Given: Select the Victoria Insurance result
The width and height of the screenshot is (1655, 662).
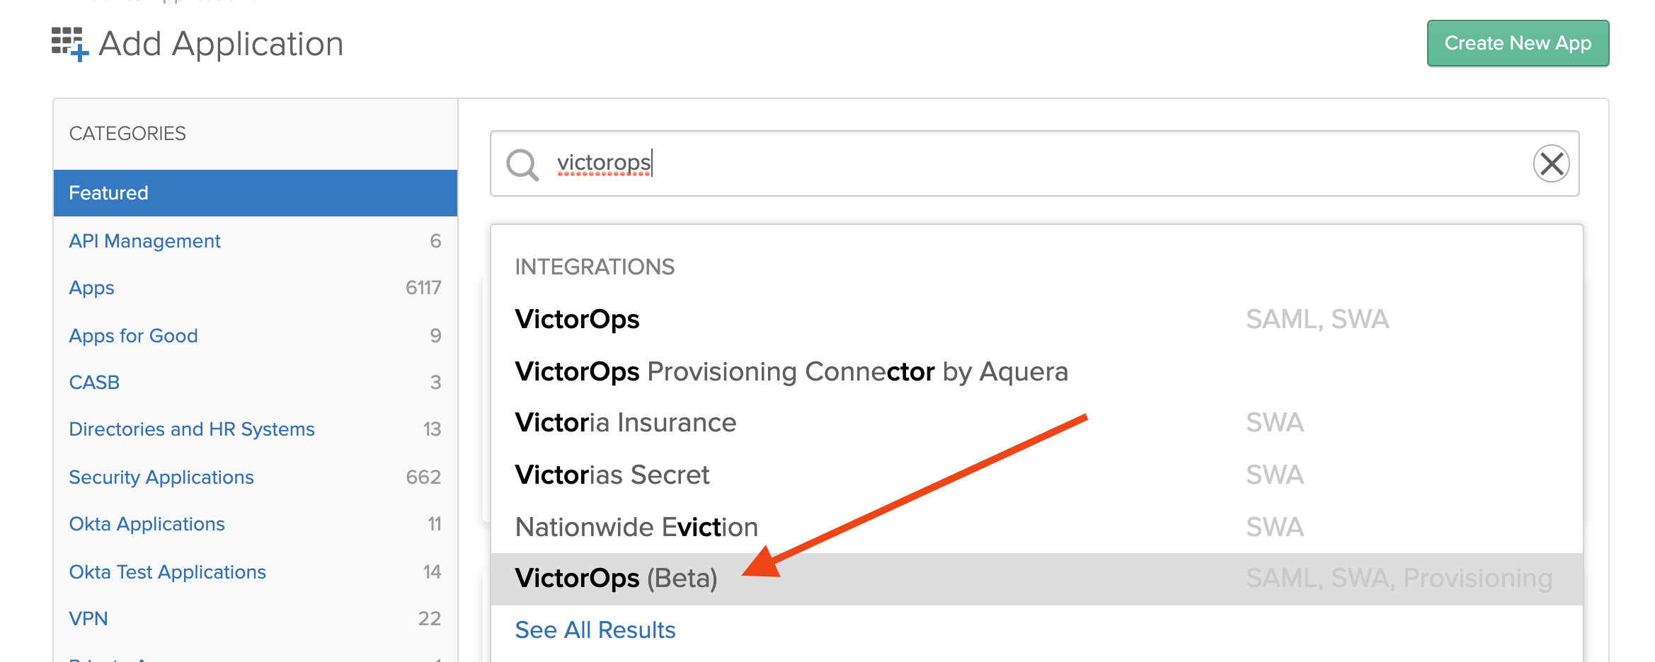Looking at the screenshot, I should coord(625,422).
